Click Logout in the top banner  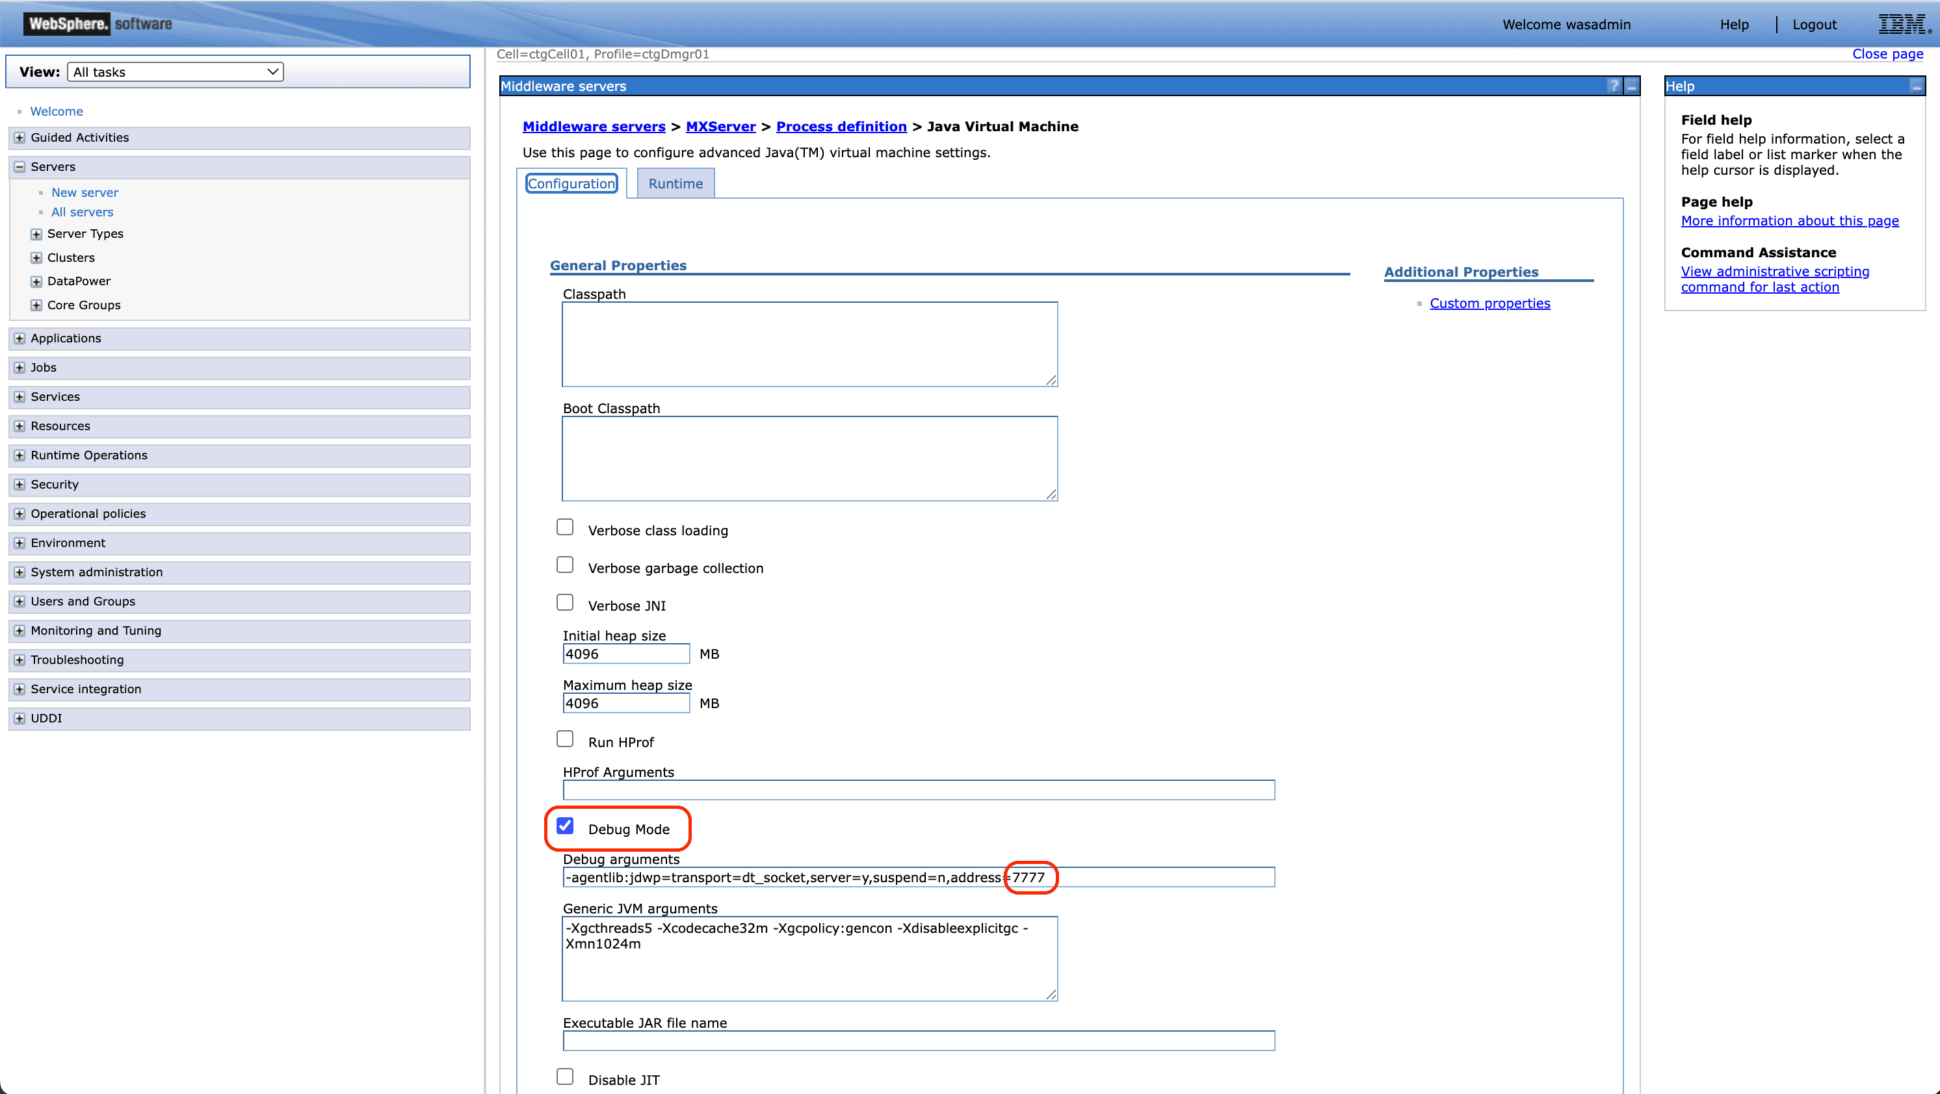coord(1815,25)
